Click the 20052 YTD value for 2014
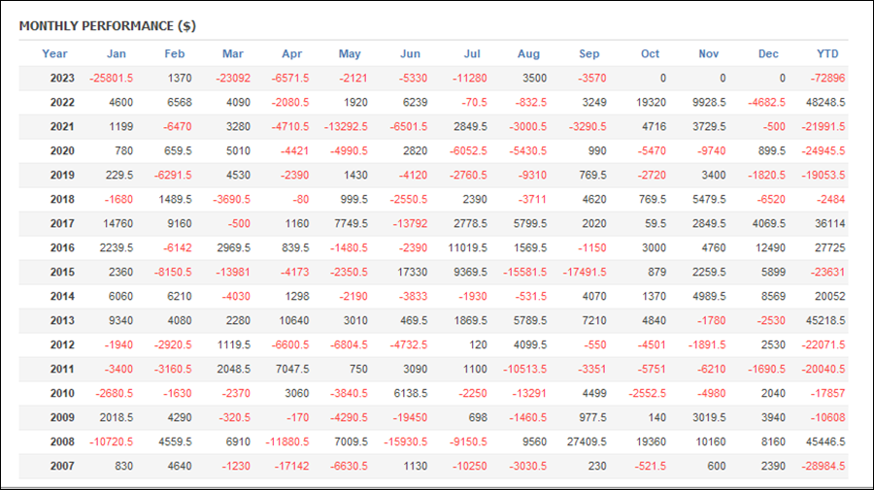 point(830,296)
